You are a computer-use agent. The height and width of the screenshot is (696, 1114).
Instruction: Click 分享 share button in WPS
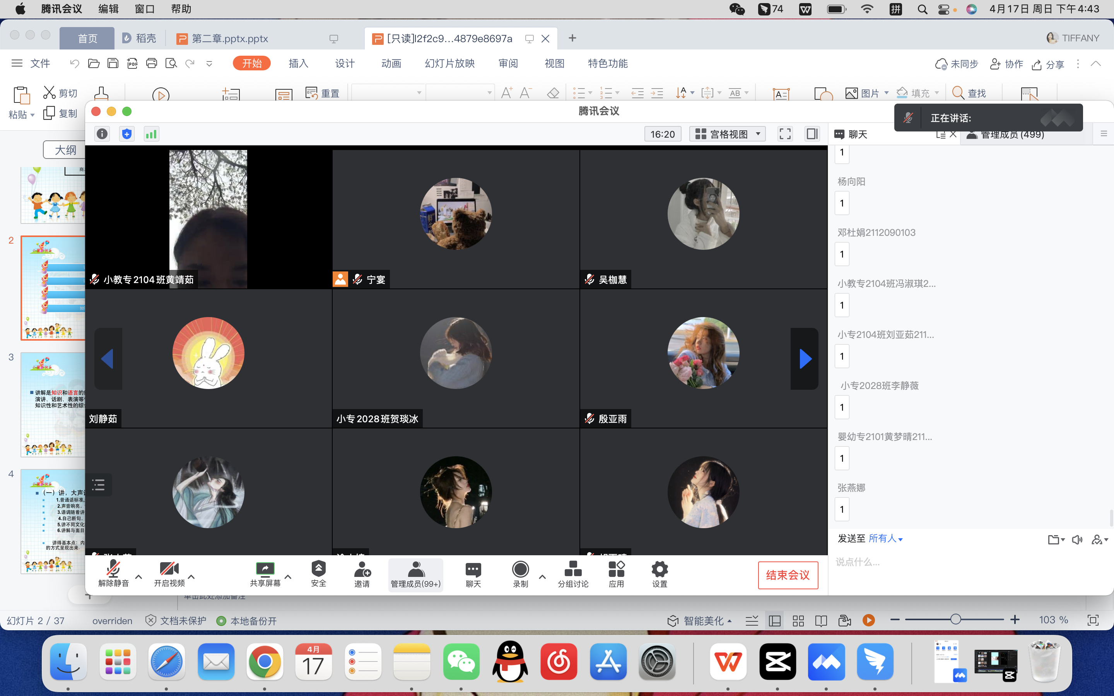(1048, 65)
